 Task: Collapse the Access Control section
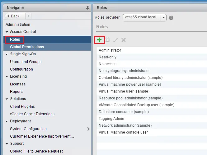point(7,32)
